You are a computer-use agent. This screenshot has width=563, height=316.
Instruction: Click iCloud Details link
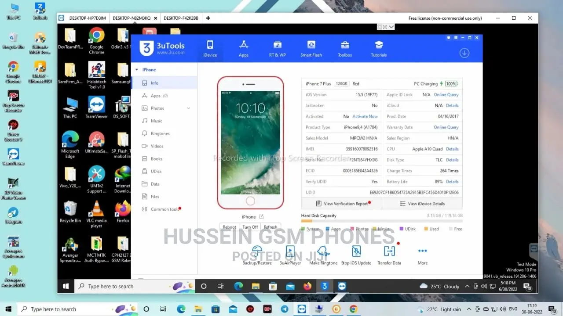tap(452, 105)
